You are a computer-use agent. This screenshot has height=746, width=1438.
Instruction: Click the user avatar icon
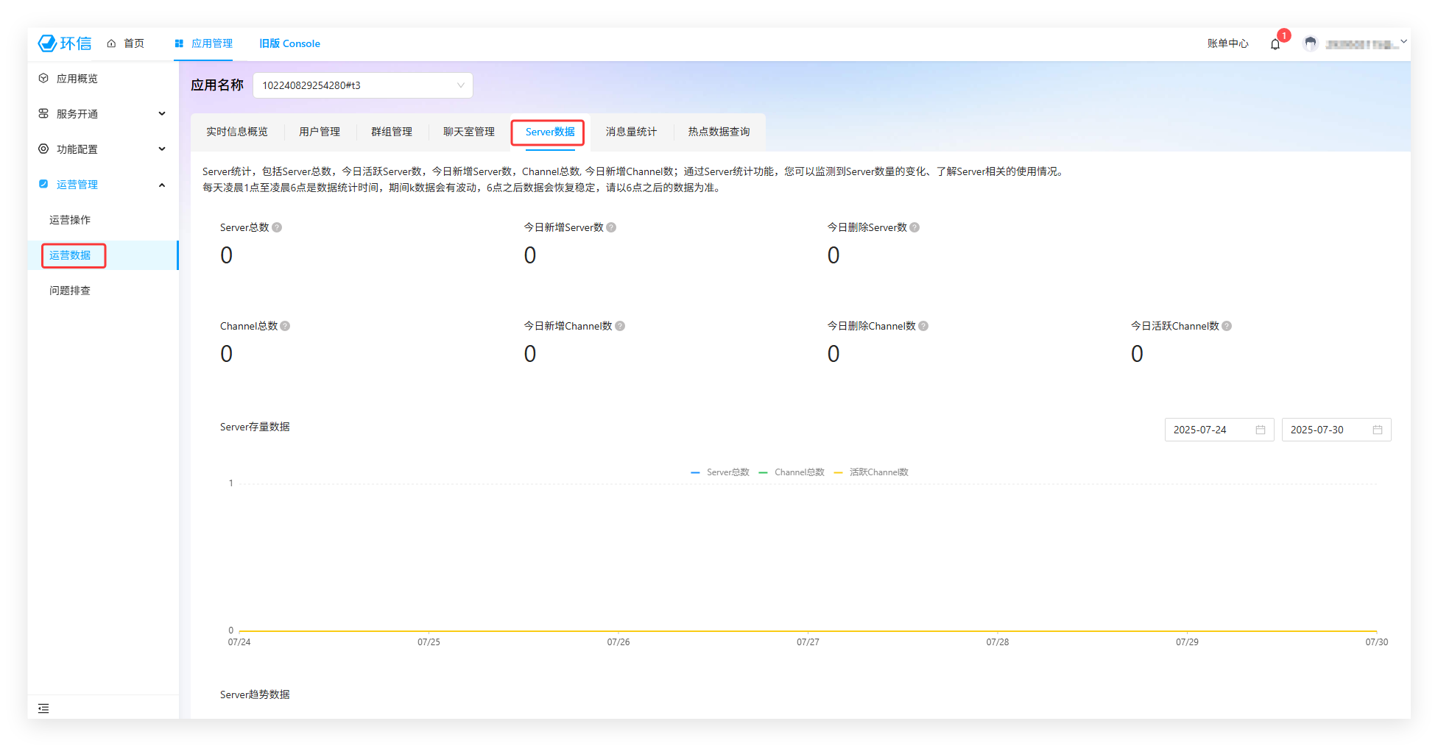(x=1310, y=44)
